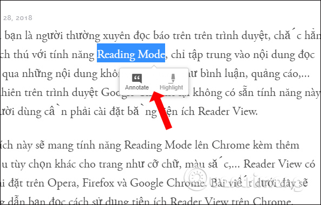The height and width of the screenshot is (205, 321).
Task: Click the words "kèm thêm" in second paragraph
Action: (276, 145)
